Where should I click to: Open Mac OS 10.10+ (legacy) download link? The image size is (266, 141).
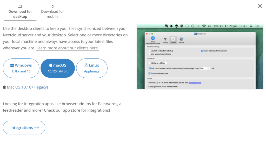coord(27,87)
